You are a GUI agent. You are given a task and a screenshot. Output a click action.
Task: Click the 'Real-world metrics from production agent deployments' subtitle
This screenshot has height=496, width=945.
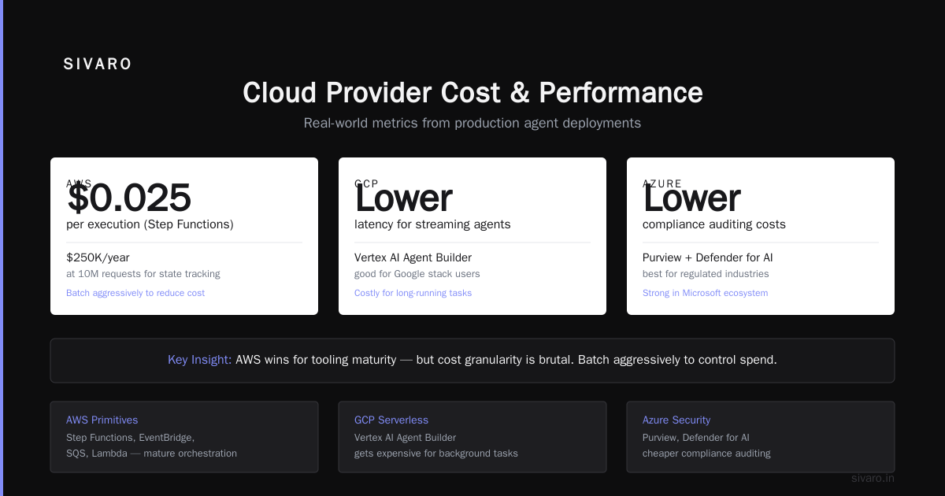tap(472, 123)
